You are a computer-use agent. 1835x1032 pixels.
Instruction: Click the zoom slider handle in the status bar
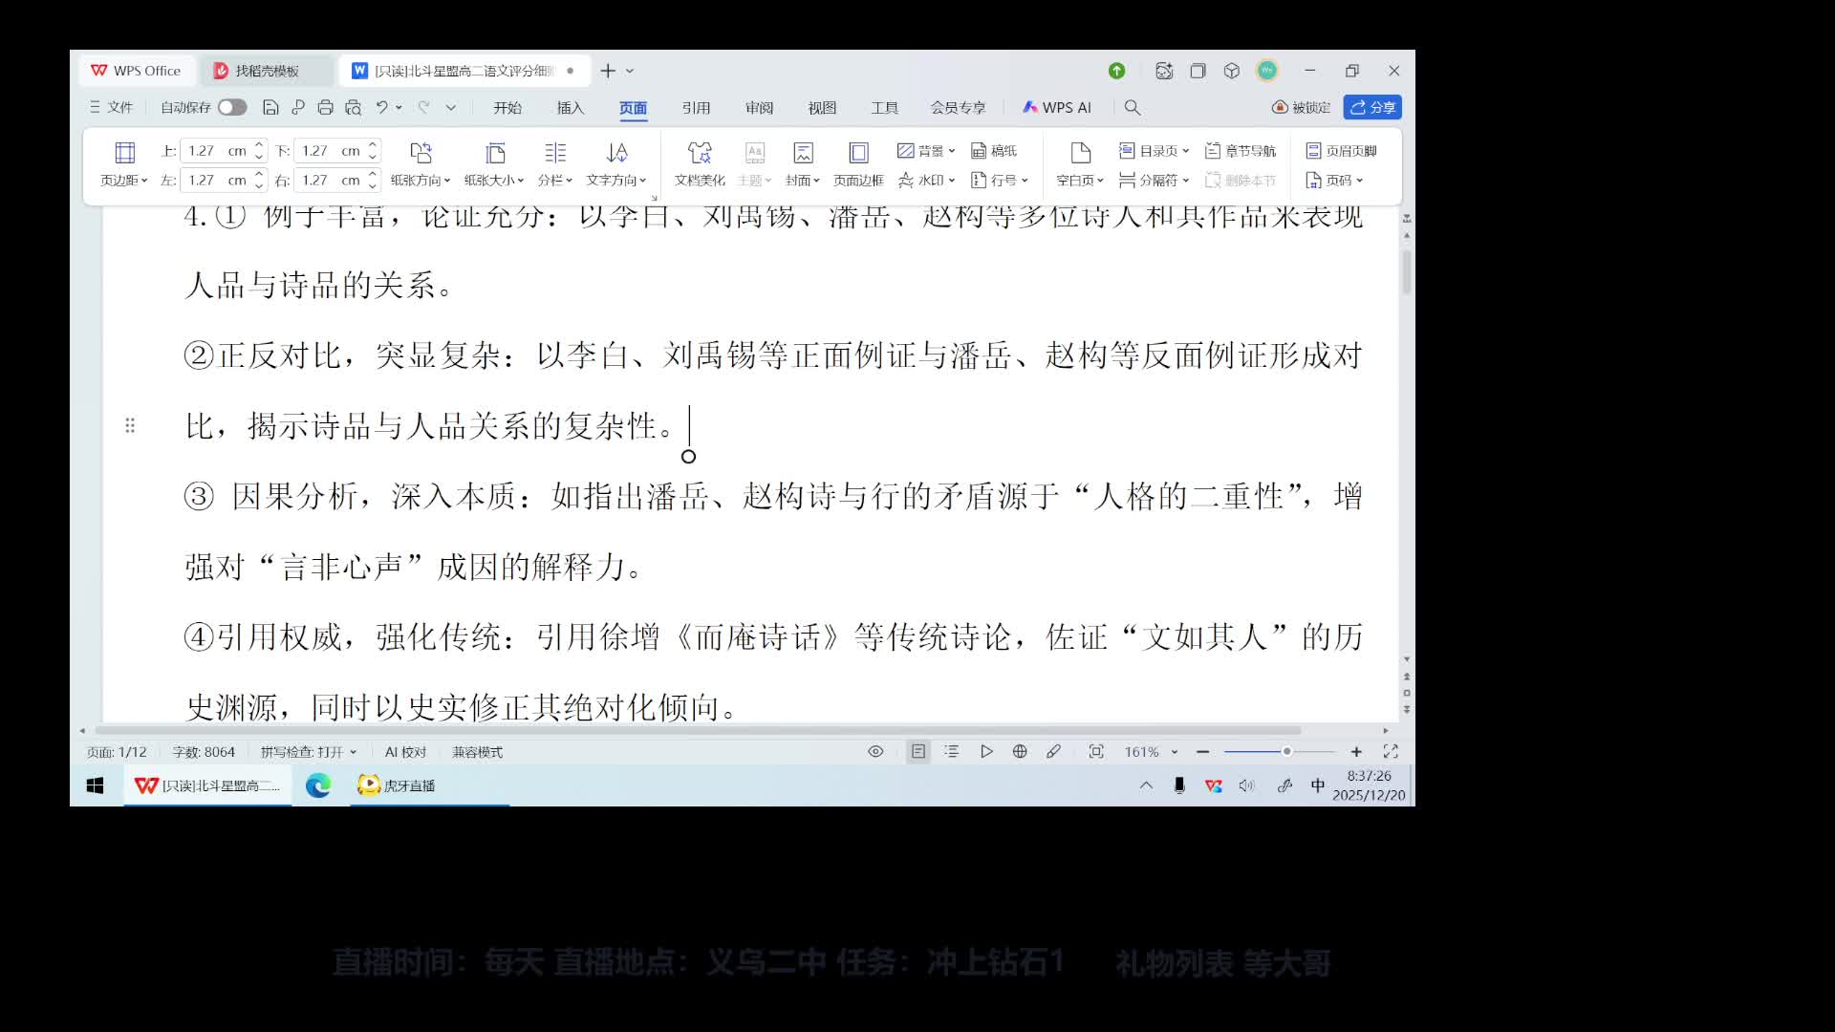[x=1286, y=752]
